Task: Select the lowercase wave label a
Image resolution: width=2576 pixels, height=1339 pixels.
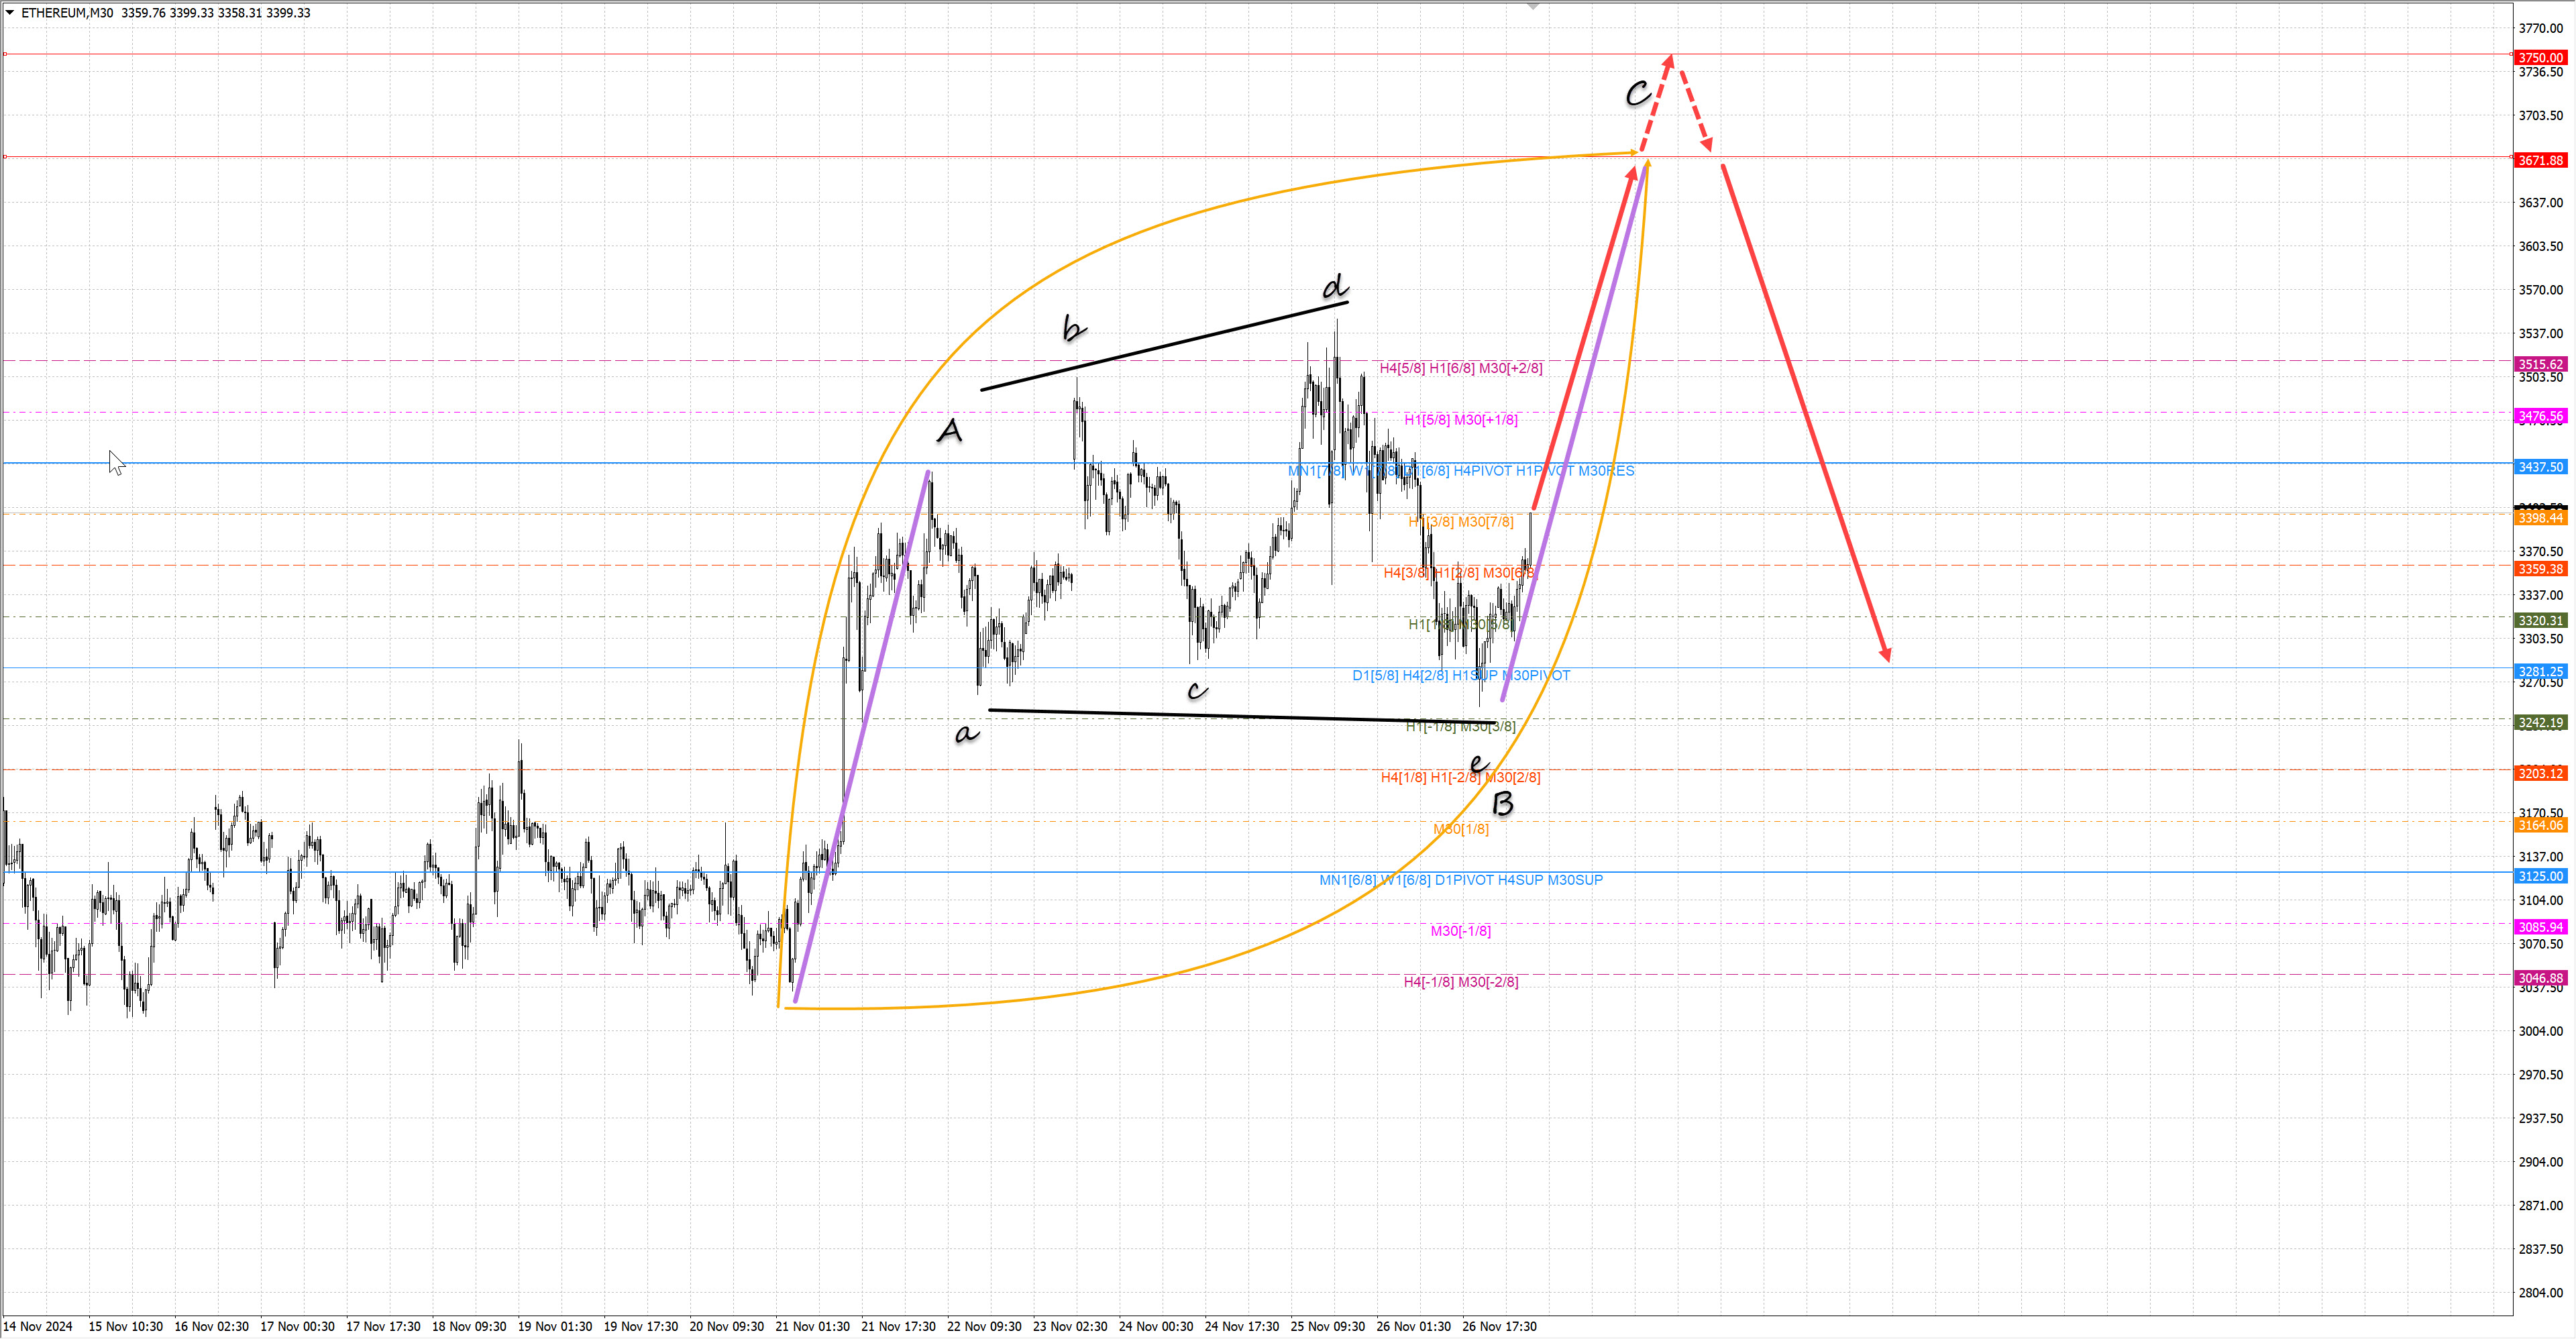Action: tap(965, 734)
